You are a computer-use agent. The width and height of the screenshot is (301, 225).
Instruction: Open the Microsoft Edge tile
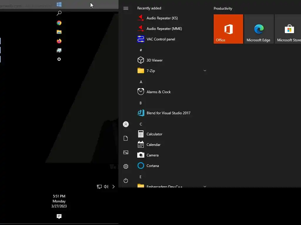[x=259, y=29]
